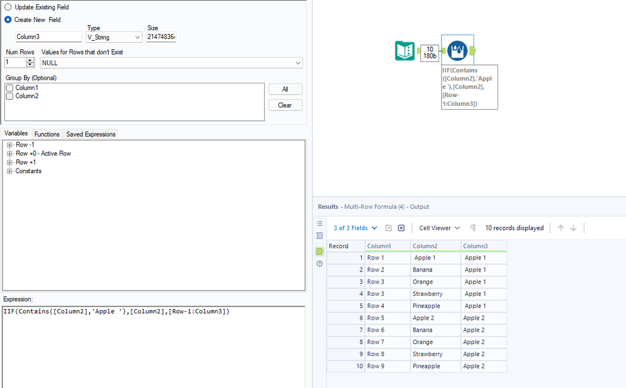The image size is (626, 388).
Task: Click the Column2 results header
Action: pyautogui.click(x=436, y=246)
